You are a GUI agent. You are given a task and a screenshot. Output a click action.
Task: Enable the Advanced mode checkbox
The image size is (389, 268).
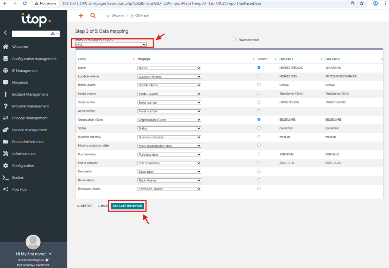tap(234, 39)
